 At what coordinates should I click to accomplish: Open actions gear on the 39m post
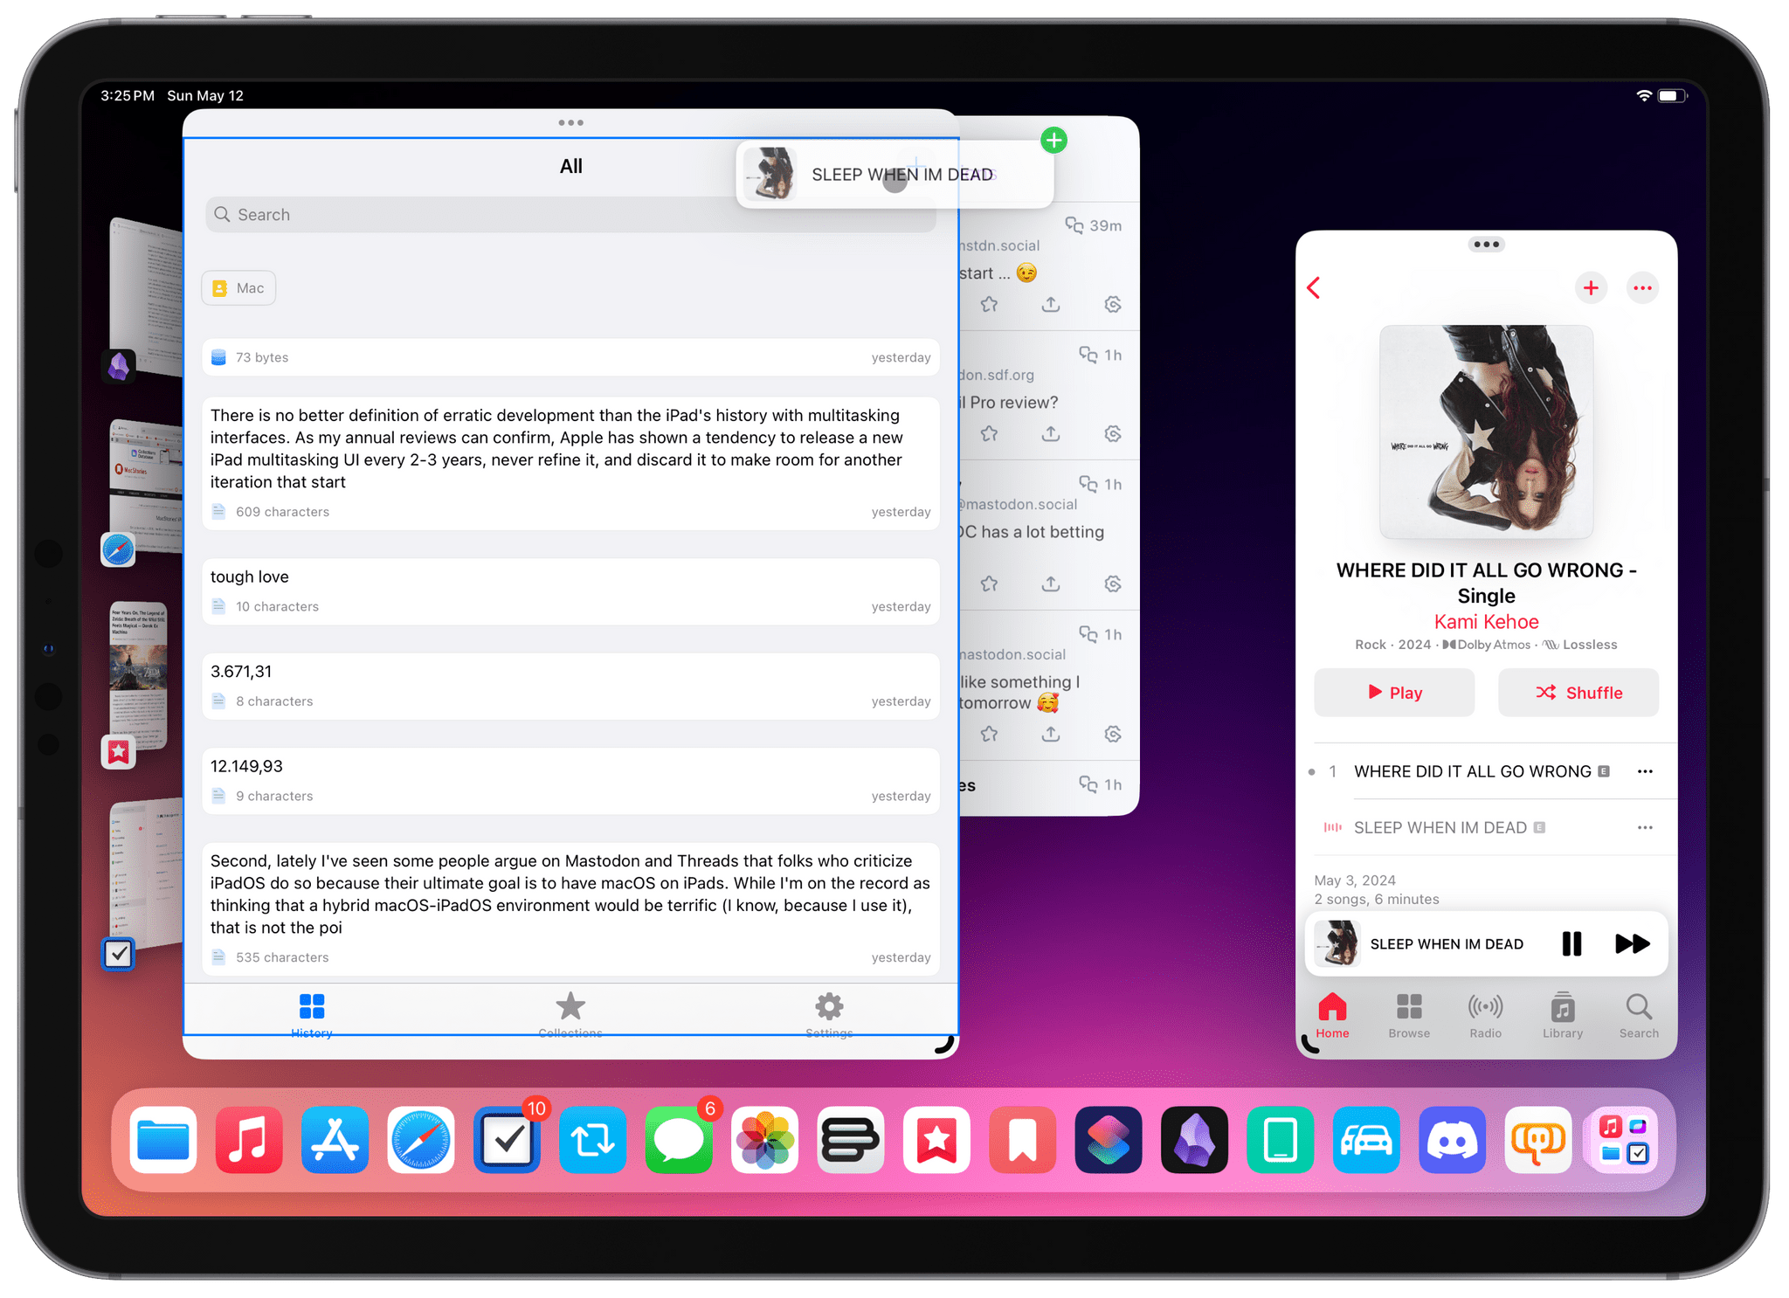pos(1112,304)
